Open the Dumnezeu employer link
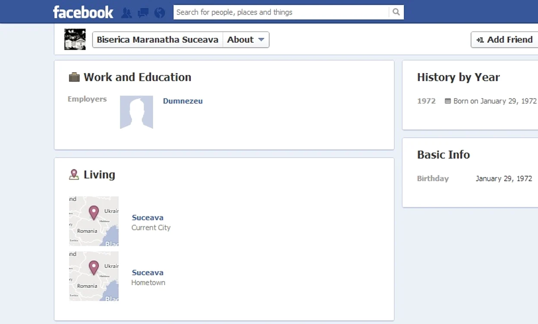The height and width of the screenshot is (324, 538). 183,101
